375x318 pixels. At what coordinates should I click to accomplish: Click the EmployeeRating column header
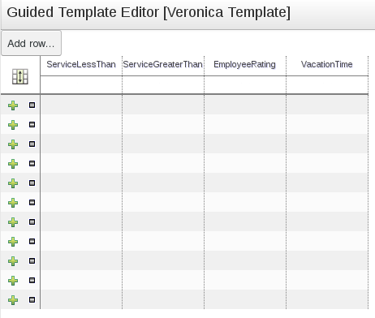point(245,64)
